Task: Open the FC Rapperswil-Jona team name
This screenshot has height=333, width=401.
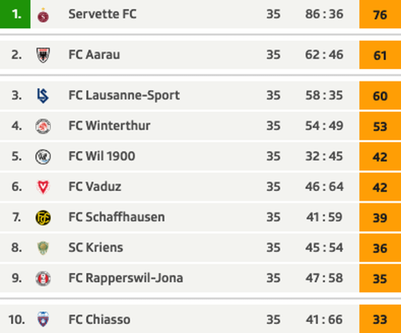Action: tap(125, 278)
